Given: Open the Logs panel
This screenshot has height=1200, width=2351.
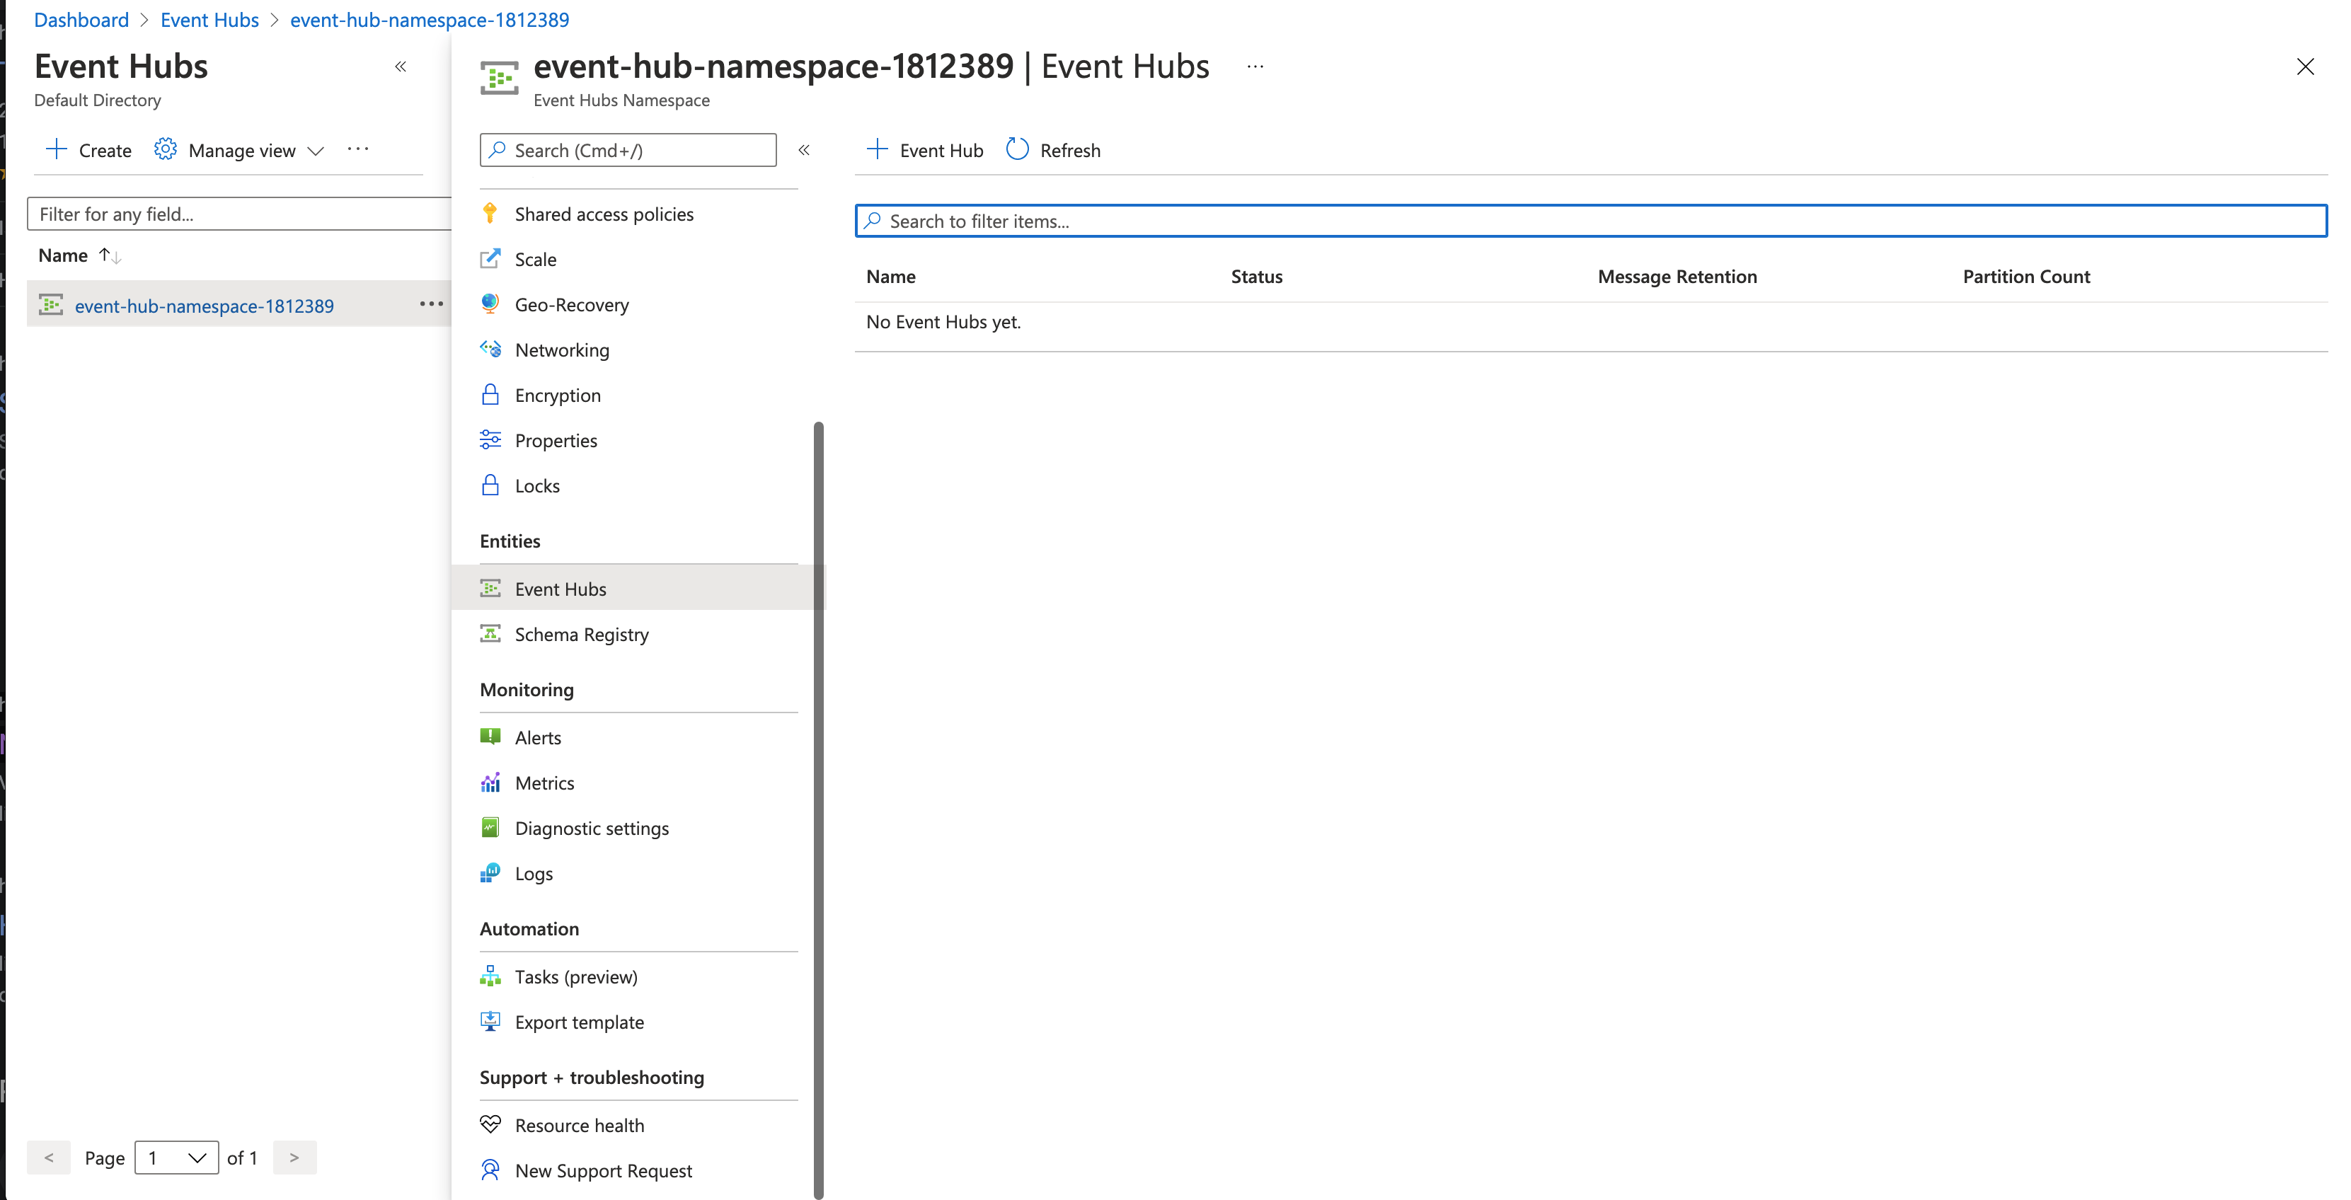Looking at the screenshot, I should pyautogui.click(x=533, y=873).
